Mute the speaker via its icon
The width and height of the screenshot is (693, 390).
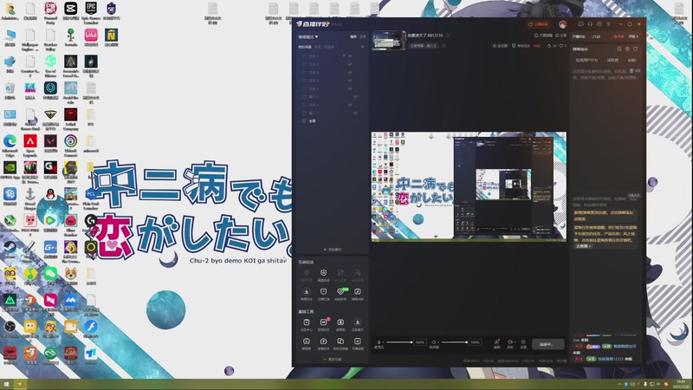pyautogui.click(x=434, y=342)
